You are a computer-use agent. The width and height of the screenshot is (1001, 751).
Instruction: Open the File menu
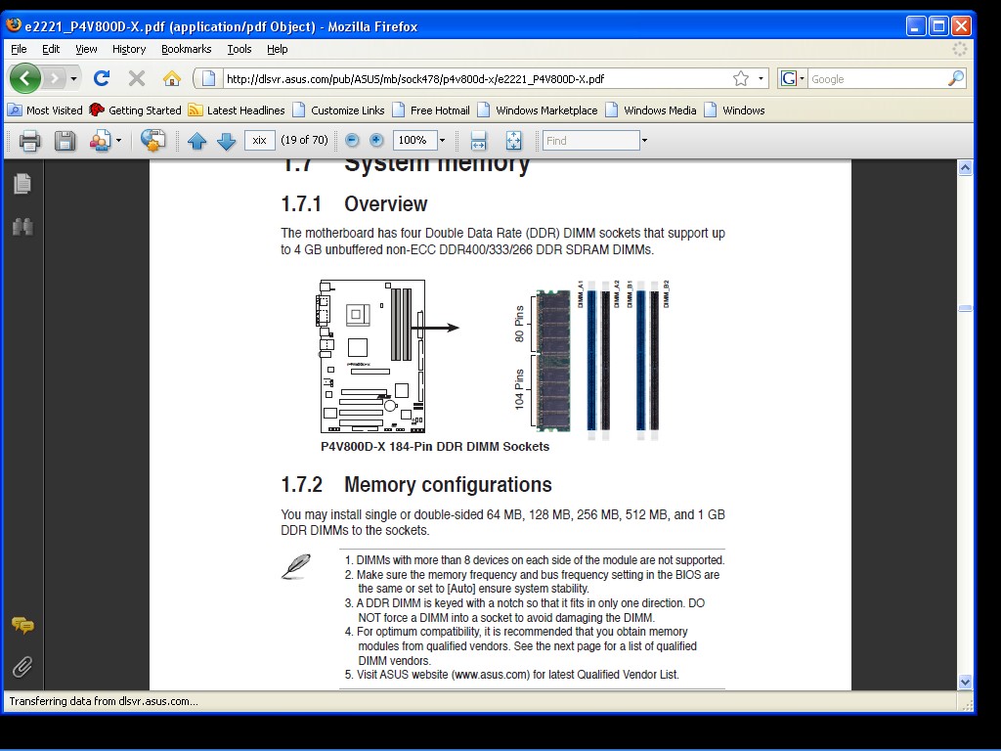pyautogui.click(x=19, y=49)
